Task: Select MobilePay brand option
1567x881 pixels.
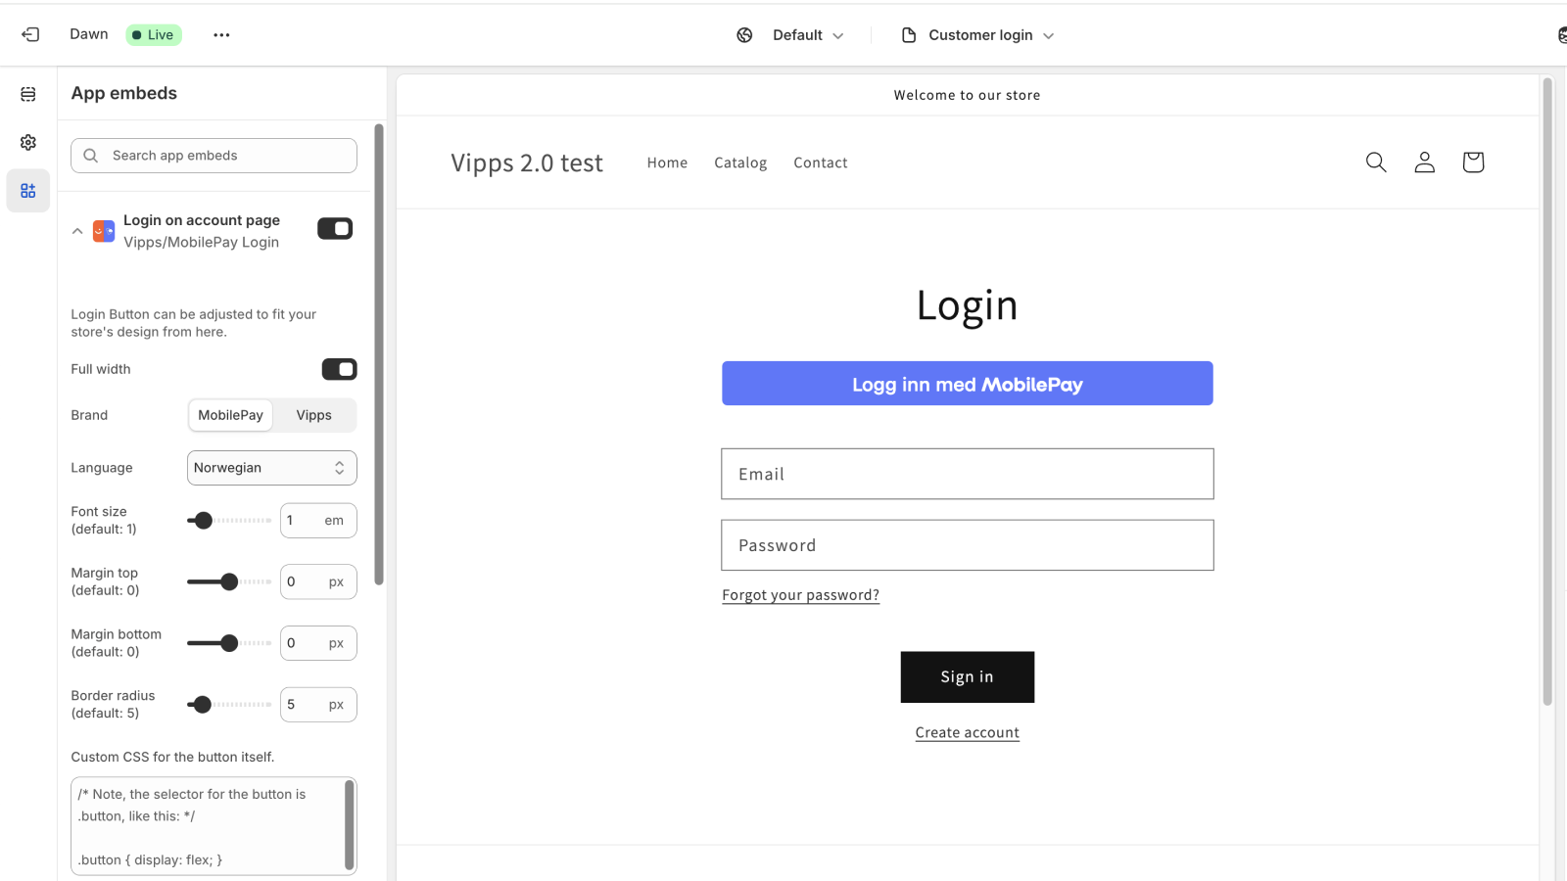Action: click(x=230, y=415)
